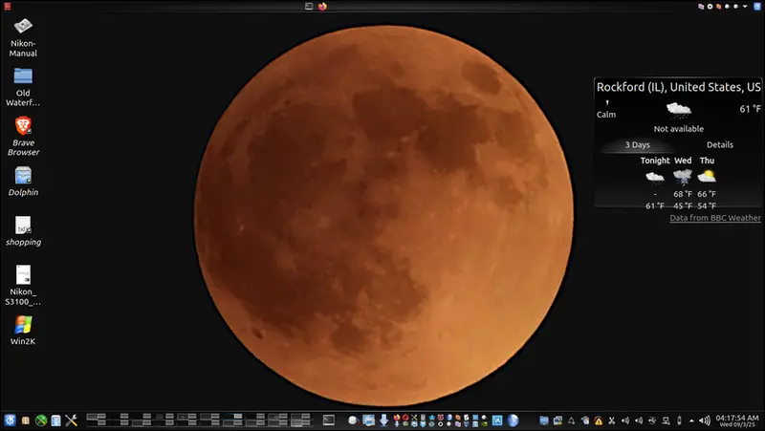765x431 pixels.
Task: Click the Not available weather condition text
Action: pos(679,129)
